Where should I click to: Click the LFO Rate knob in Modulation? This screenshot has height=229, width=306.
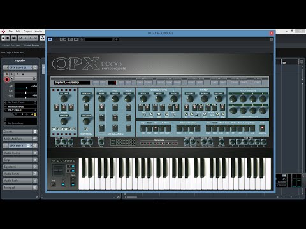(x=102, y=99)
